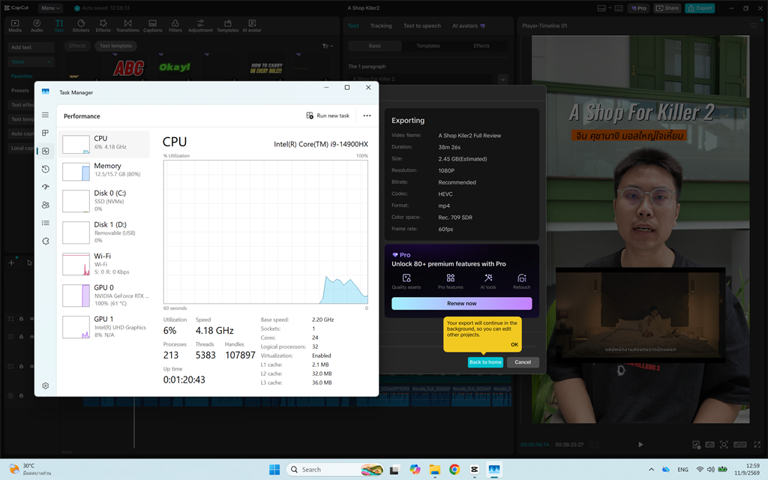Play the preview in CapCut player
768x480 pixels.
click(640, 444)
